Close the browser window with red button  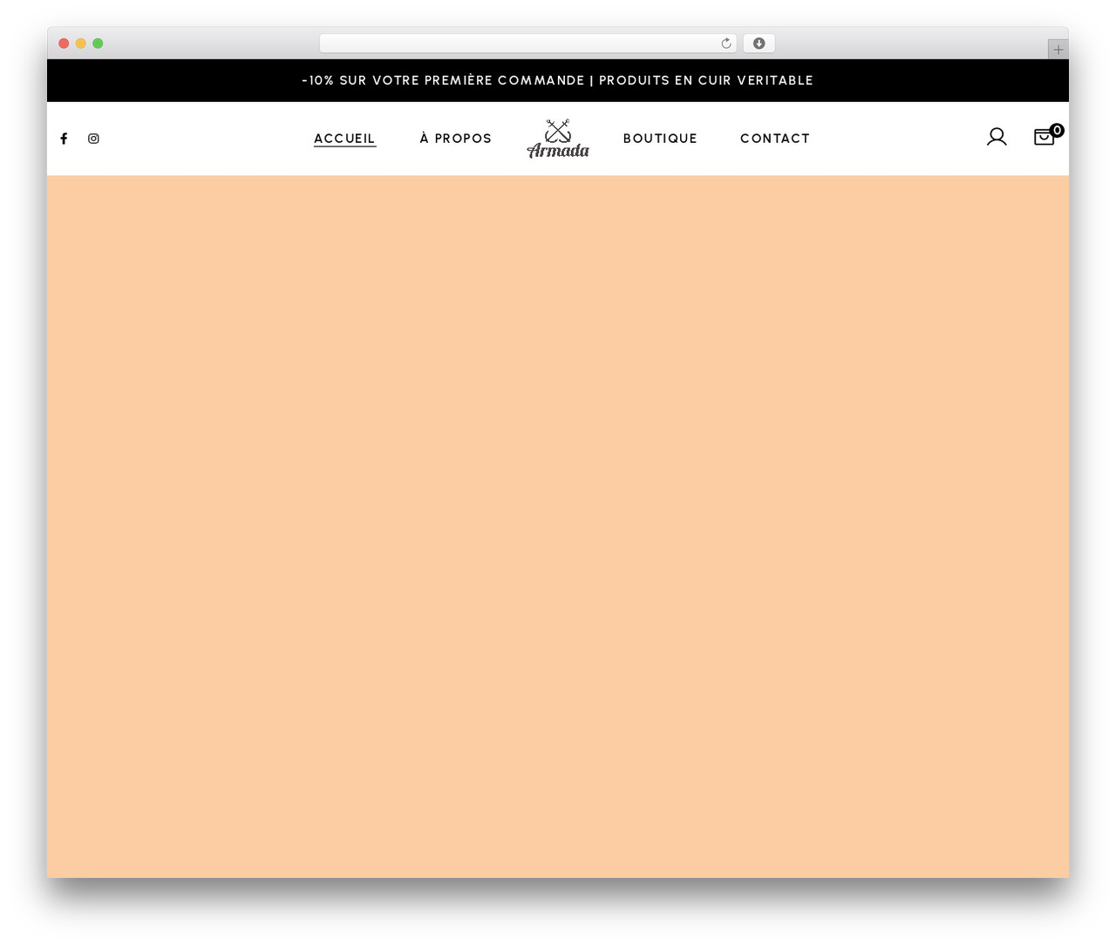tap(64, 44)
